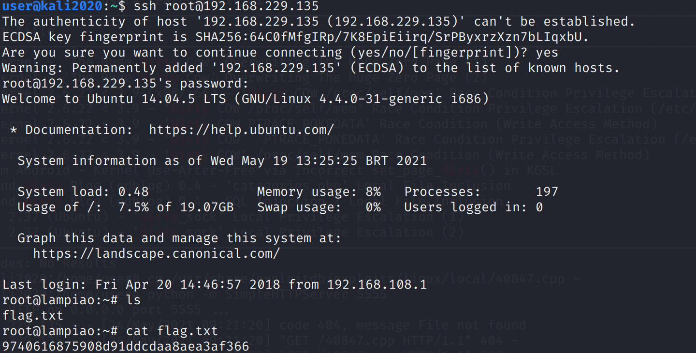696x353 pixels.
Task: Click the Processes count 197
Action: click(x=547, y=191)
